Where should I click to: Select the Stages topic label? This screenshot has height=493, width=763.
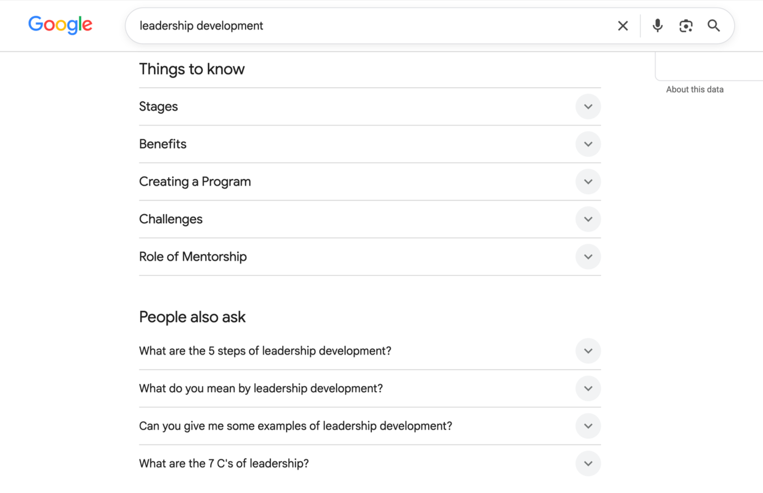tap(158, 107)
